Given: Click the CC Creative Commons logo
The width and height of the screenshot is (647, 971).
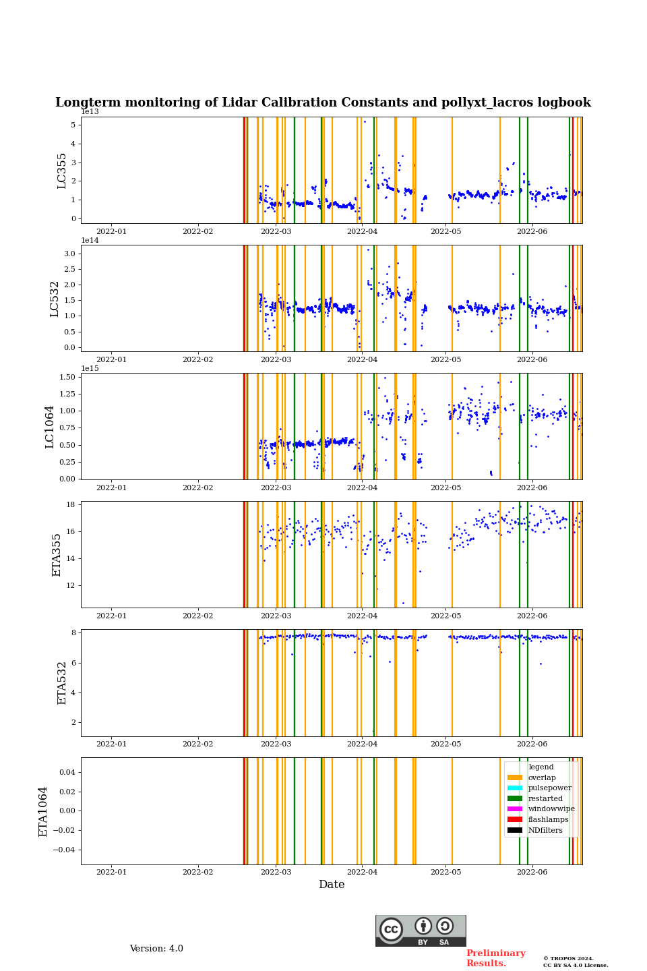Looking at the screenshot, I should (391, 929).
